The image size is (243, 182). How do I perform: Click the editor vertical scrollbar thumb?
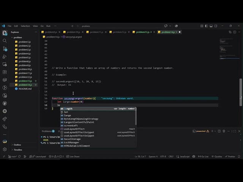click(241, 92)
